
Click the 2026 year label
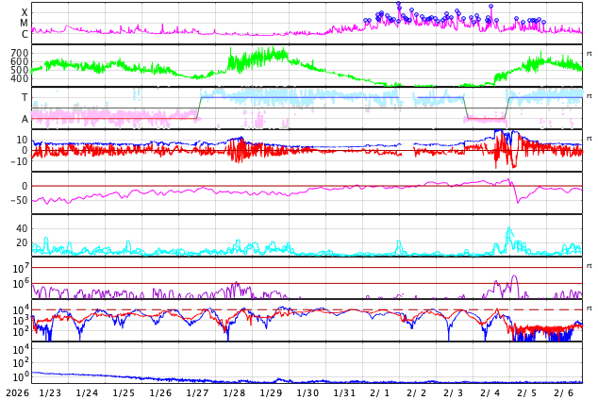pos(16,392)
